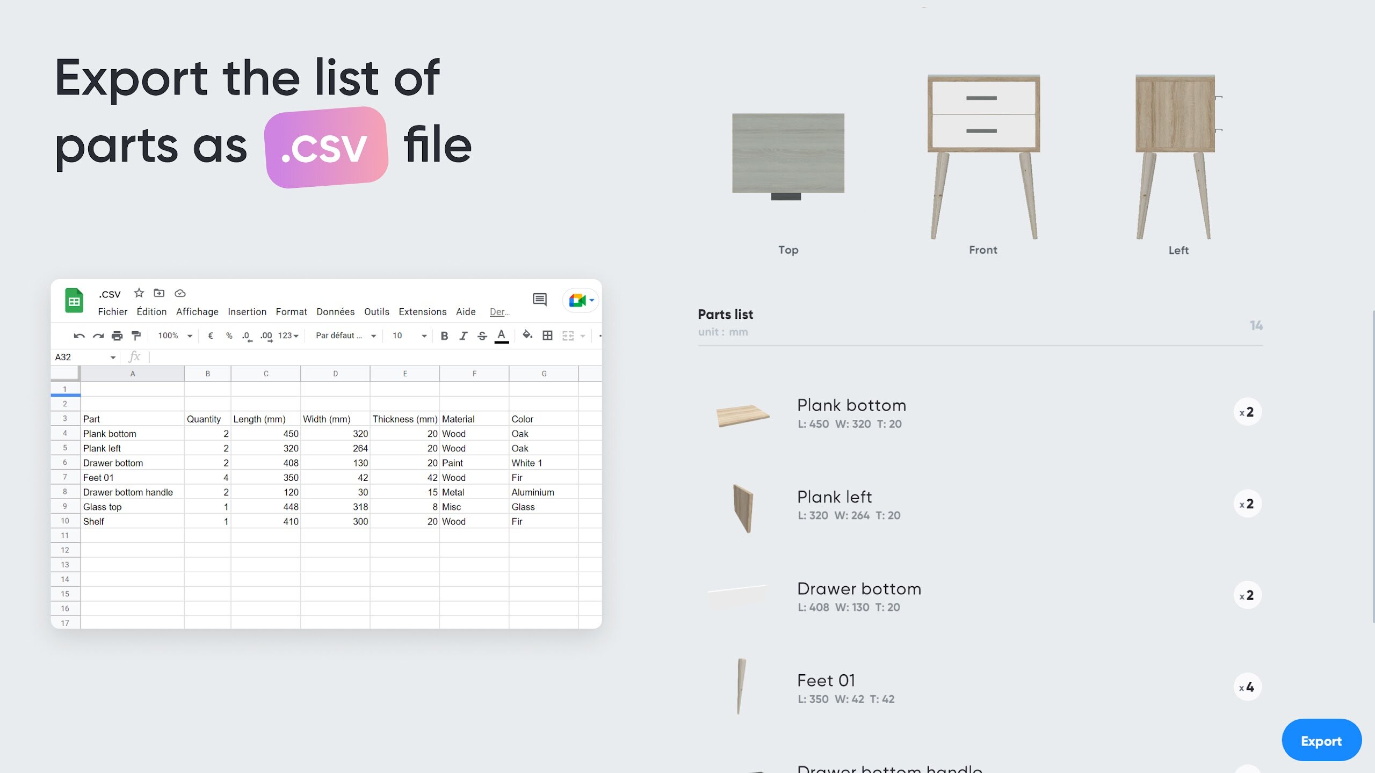Click the borders grid icon
The height and width of the screenshot is (773, 1375).
pyautogui.click(x=547, y=336)
